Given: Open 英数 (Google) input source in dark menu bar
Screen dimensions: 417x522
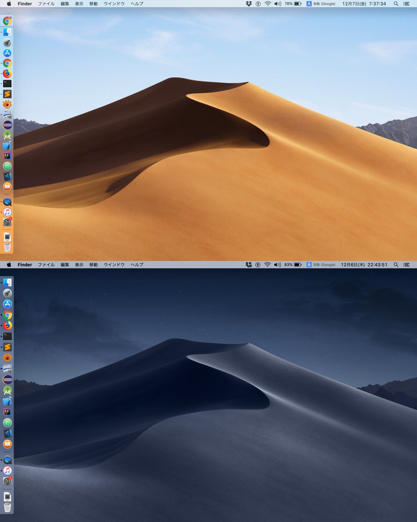Looking at the screenshot, I should (x=321, y=265).
